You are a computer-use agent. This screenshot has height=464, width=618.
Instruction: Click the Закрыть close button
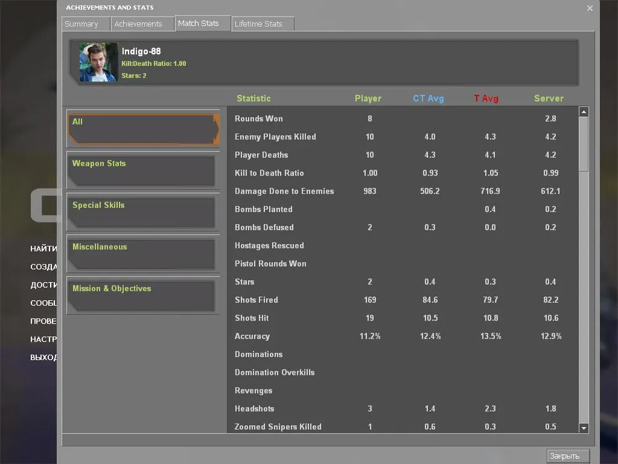click(568, 456)
